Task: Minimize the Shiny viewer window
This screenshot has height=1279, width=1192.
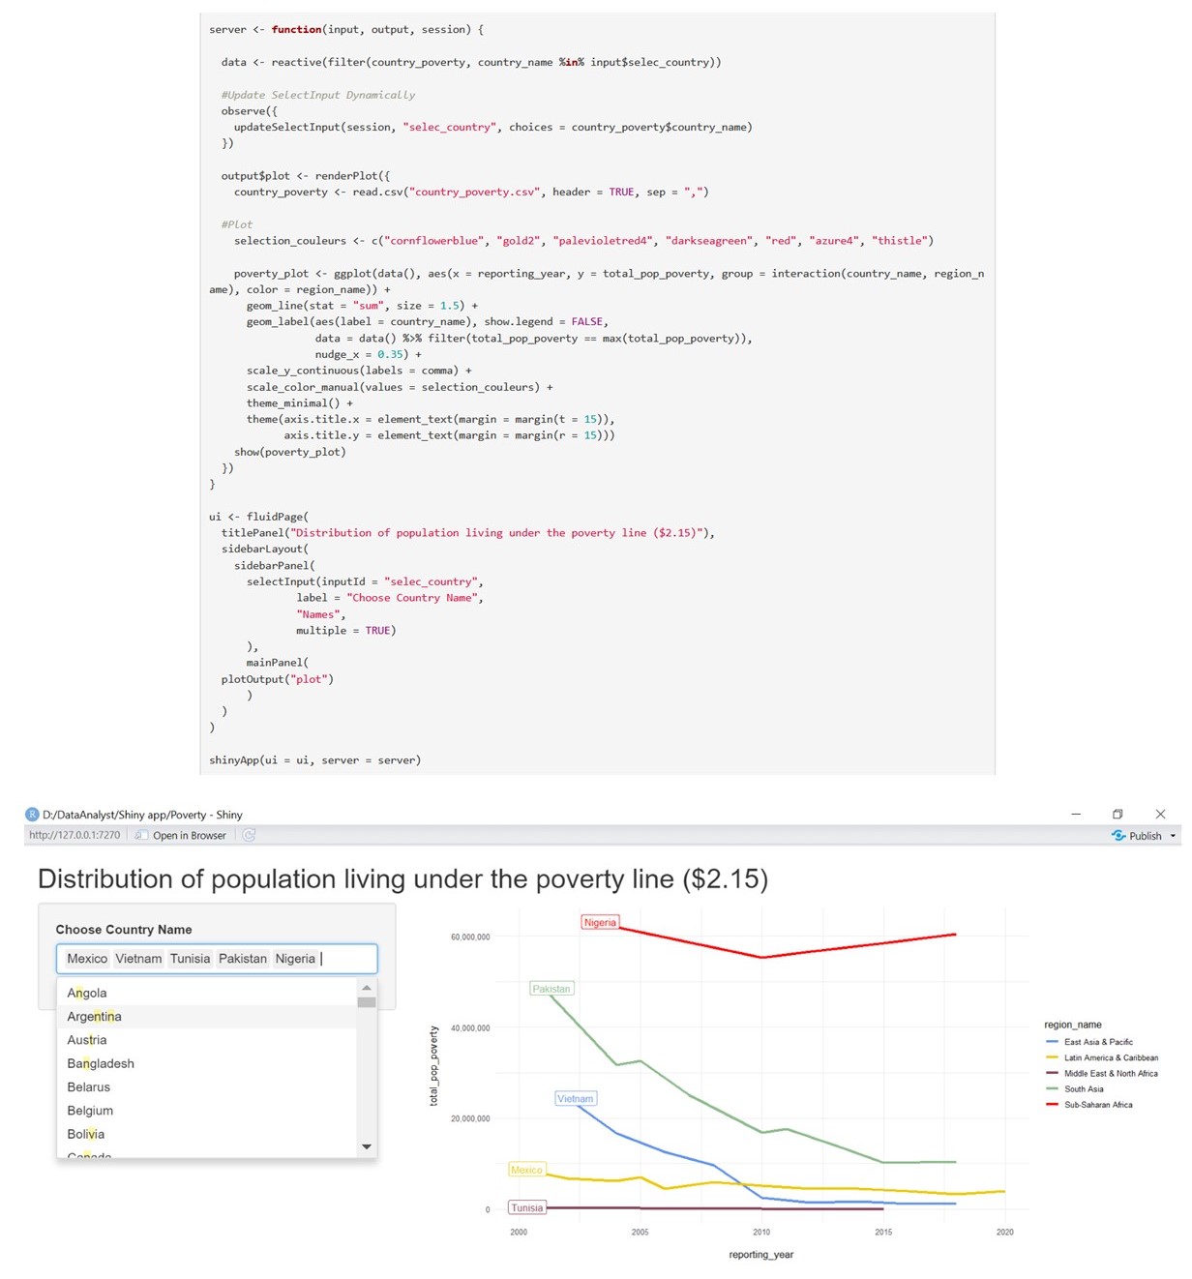Action: tap(1075, 815)
